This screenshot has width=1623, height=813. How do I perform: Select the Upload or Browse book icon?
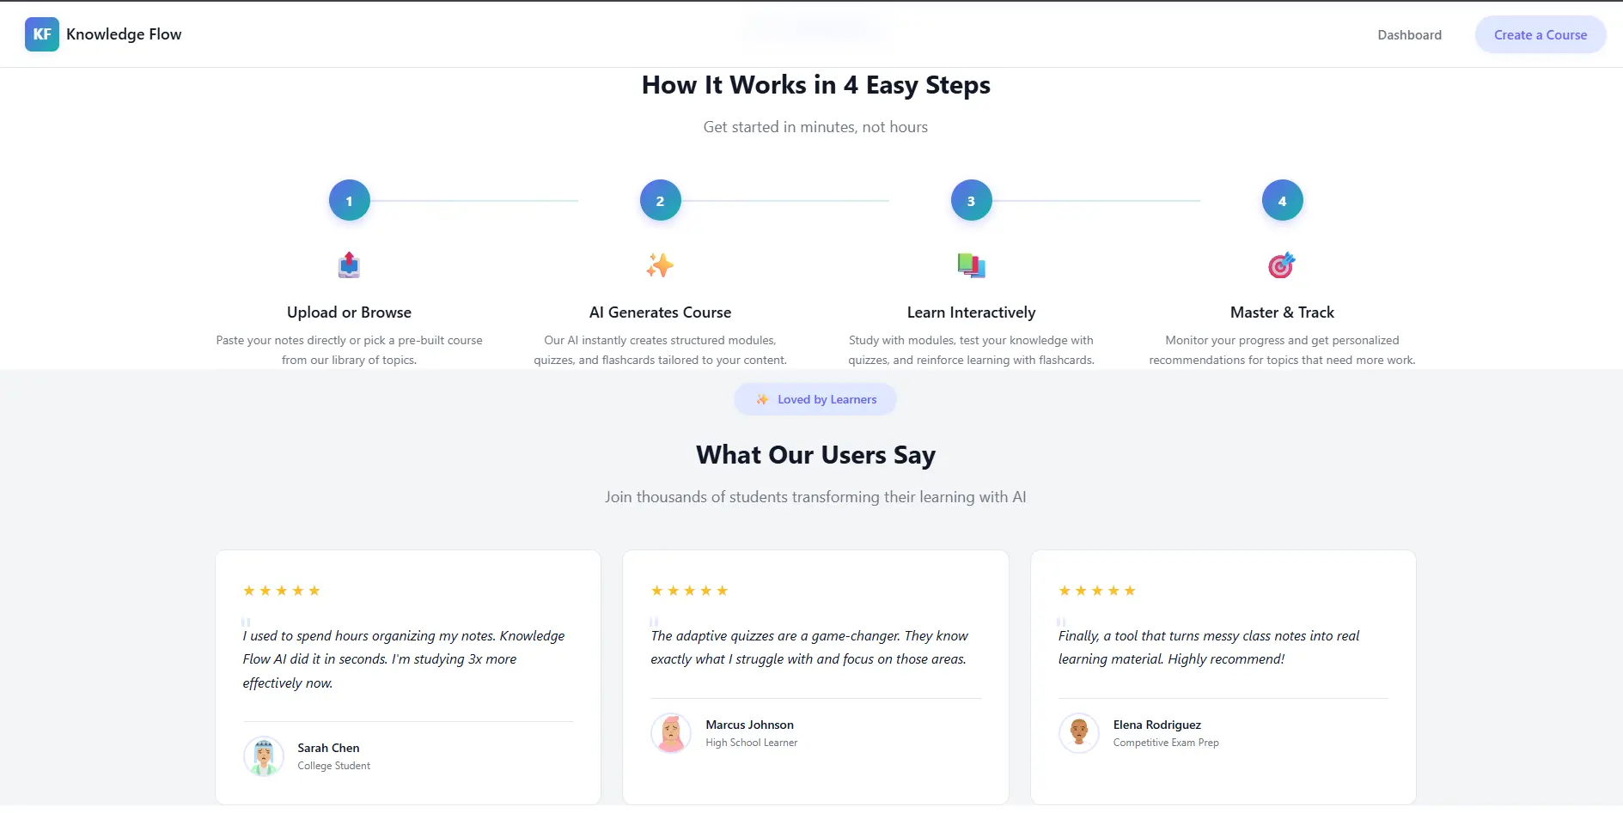349,264
